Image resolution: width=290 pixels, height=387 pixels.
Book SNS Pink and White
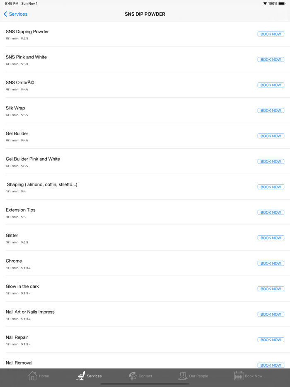coord(271,60)
